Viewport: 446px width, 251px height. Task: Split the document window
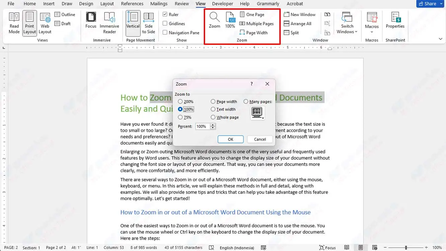291,32
